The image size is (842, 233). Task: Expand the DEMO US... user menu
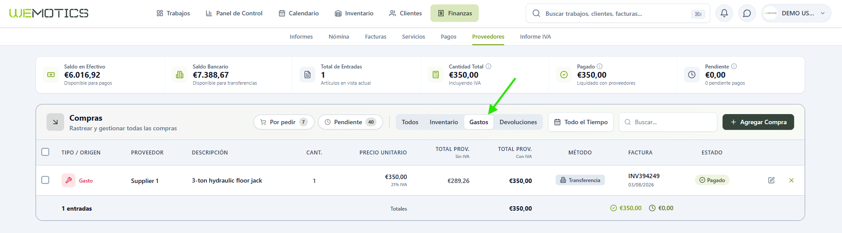coord(796,13)
